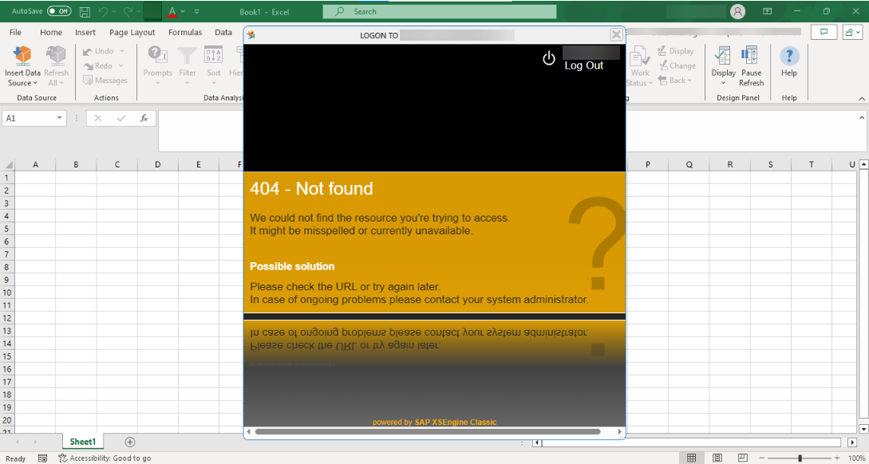Expand the Sort dropdown arrow
Image resolution: width=869 pixels, height=464 pixels.
(x=214, y=83)
